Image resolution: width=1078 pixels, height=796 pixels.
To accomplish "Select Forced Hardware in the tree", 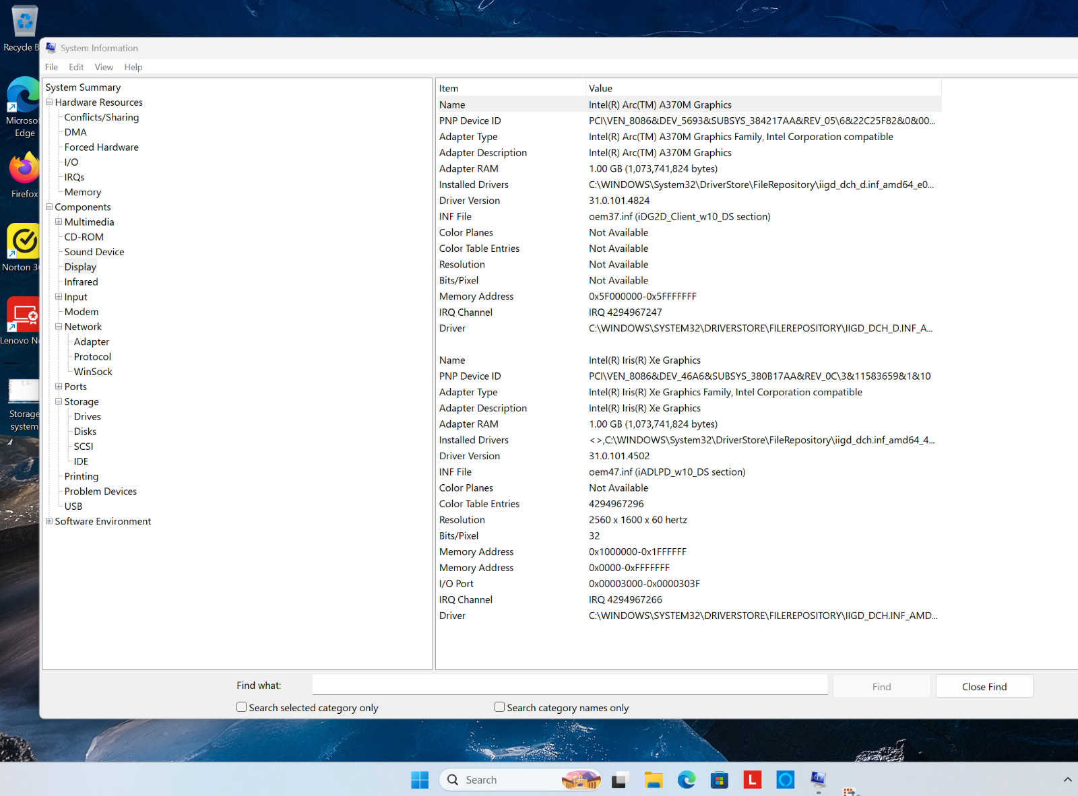I will (101, 147).
